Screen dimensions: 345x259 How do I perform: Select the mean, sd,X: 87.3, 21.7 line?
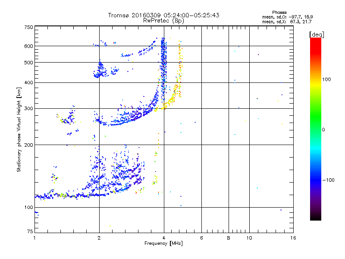(287, 22)
